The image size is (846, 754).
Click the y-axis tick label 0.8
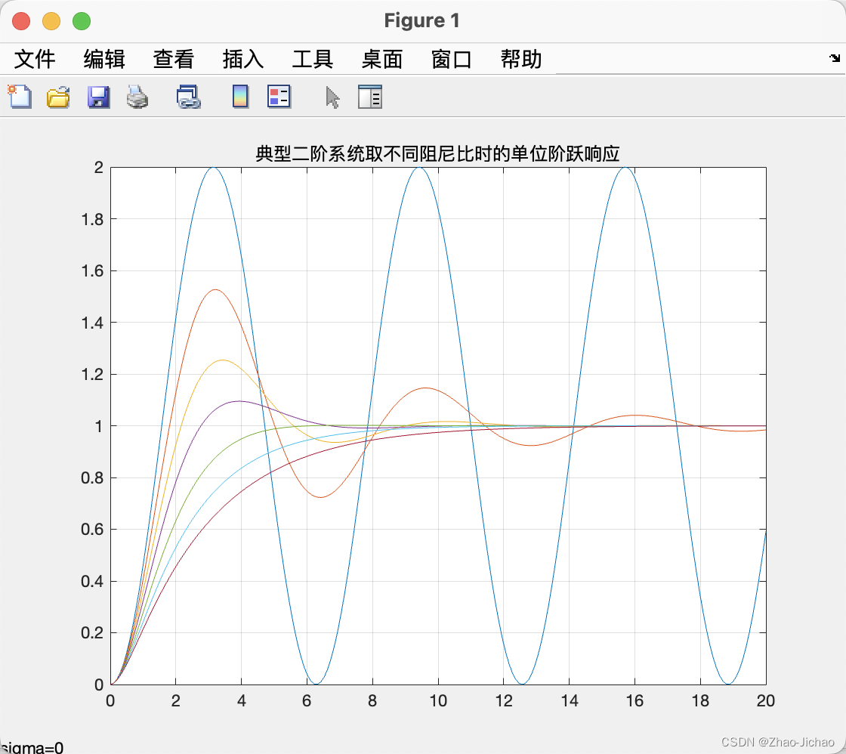92,477
